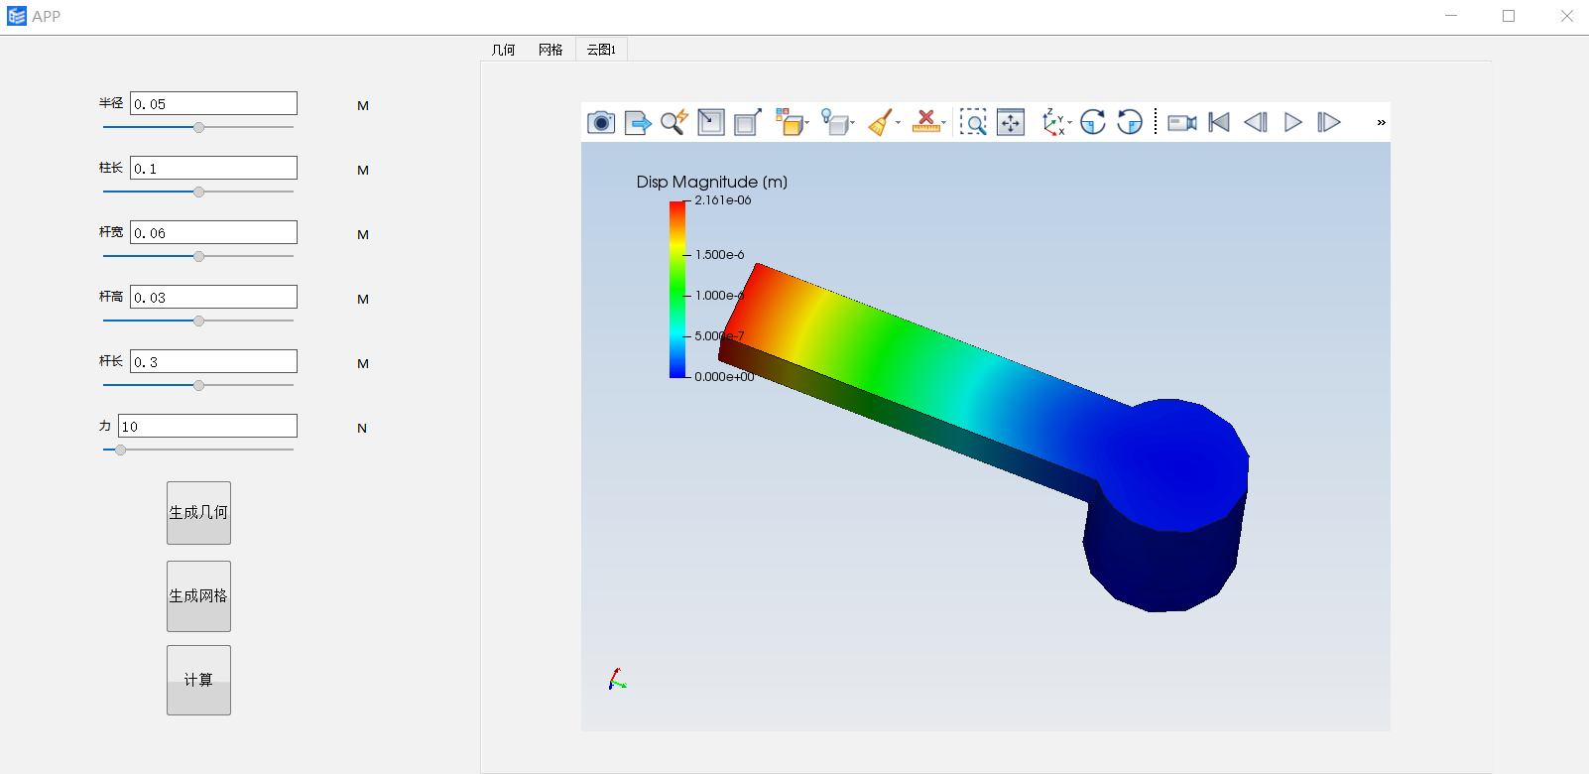Click the APP icon in title bar
This screenshot has width=1589, height=774.
[x=17, y=16]
